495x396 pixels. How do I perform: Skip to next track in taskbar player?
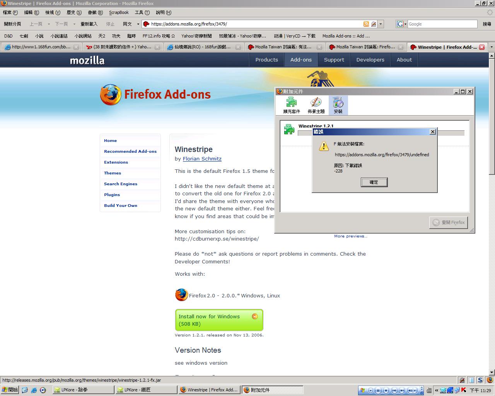pyautogui.click(x=402, y=391)
